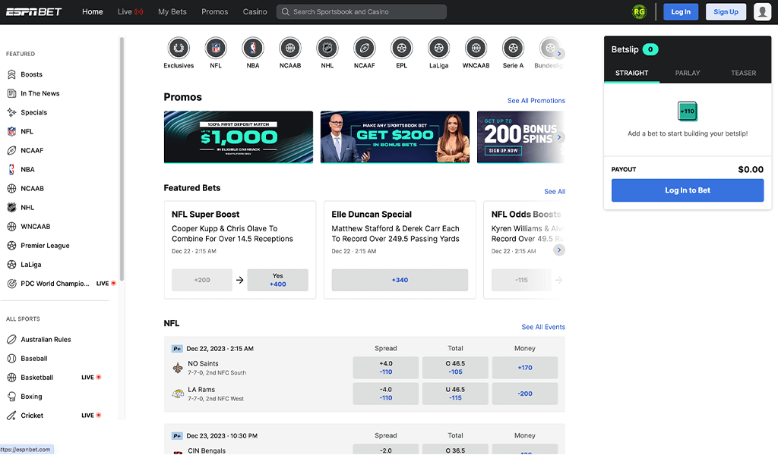This screenshot has width=778, height=455.
Task: Open the Get $200 bonus bets promo
Action: (395, 137)
